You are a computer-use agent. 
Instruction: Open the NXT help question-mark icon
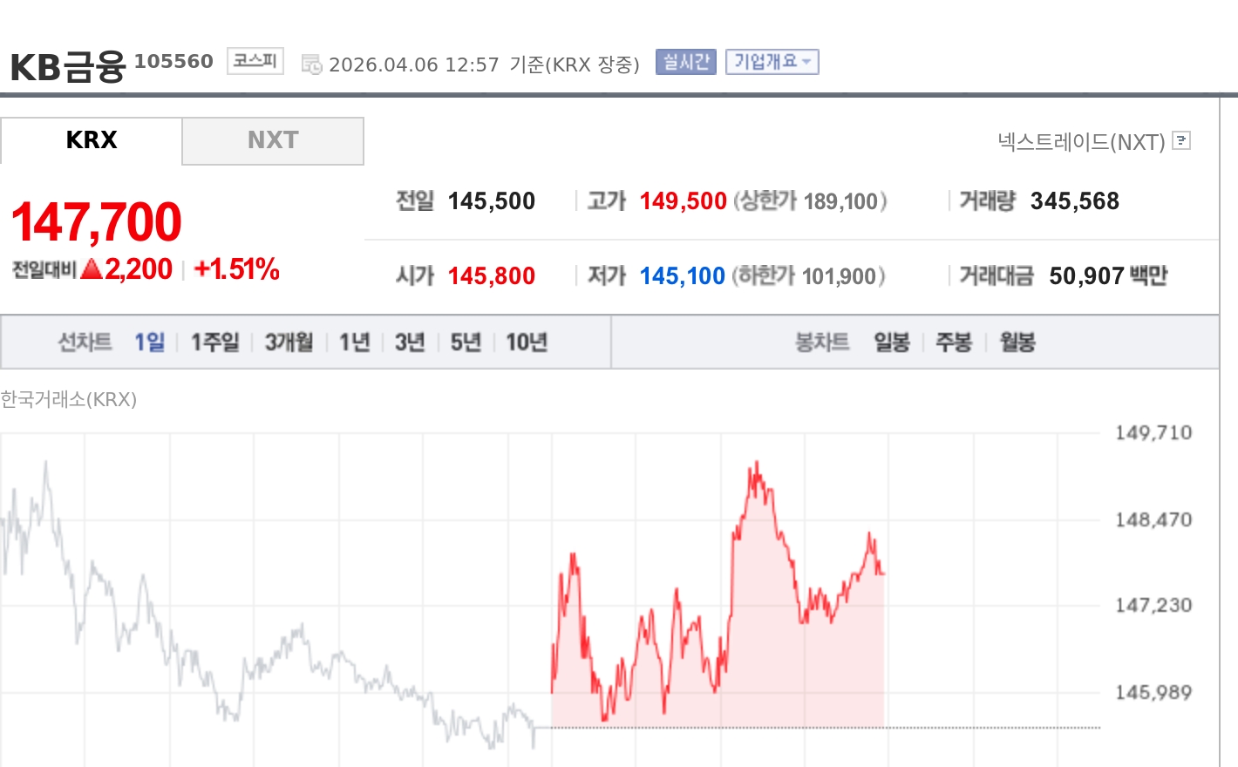pyautogui.click(x=1181, y=140)
